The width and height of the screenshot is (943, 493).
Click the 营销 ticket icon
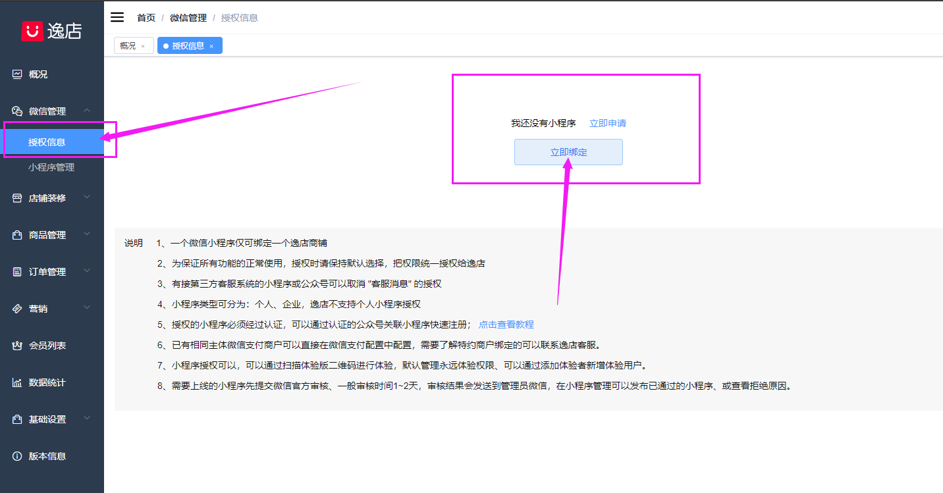[x=18, y=309]
